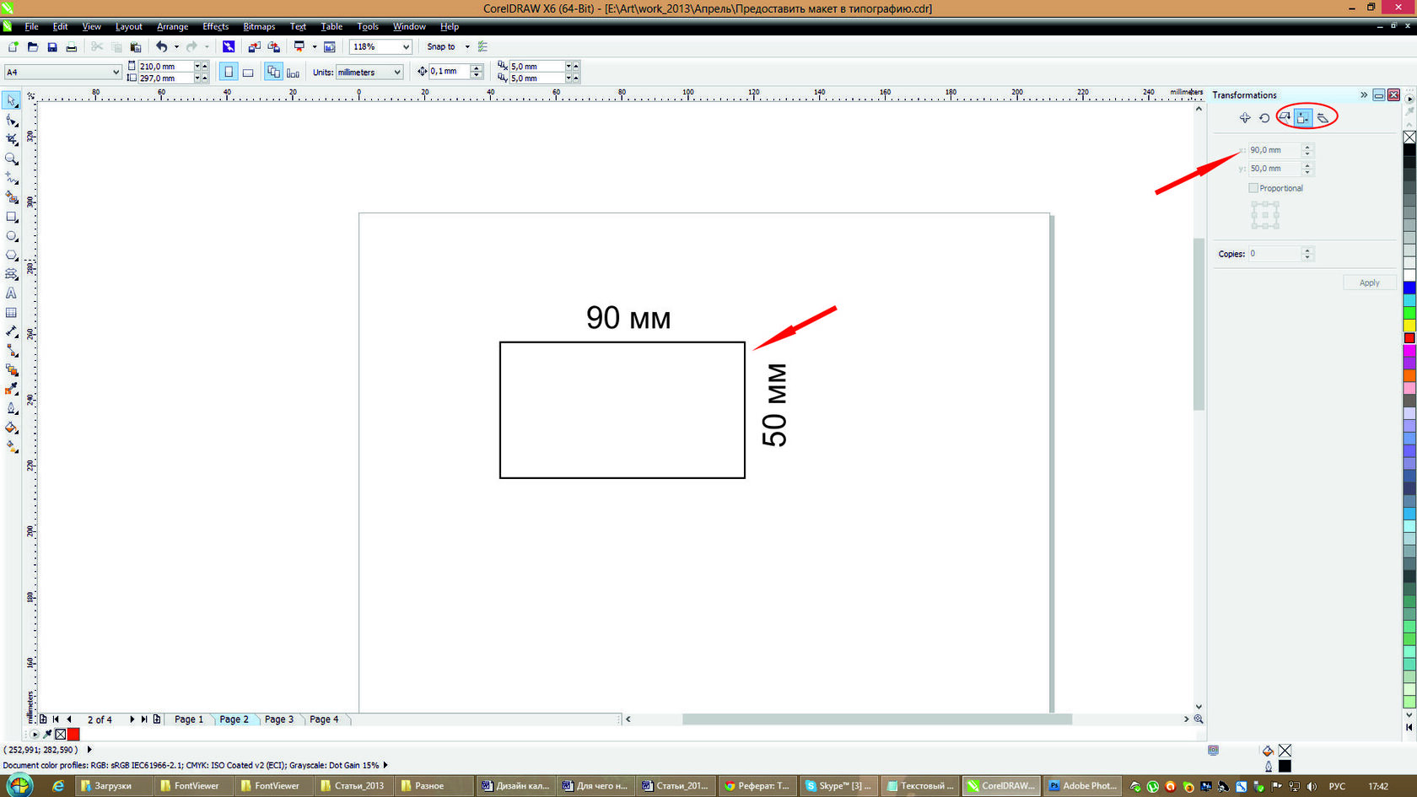
Task: Click the page width field showing 210,0 mm
Action: pyautogui.click(x=166, y=67)
